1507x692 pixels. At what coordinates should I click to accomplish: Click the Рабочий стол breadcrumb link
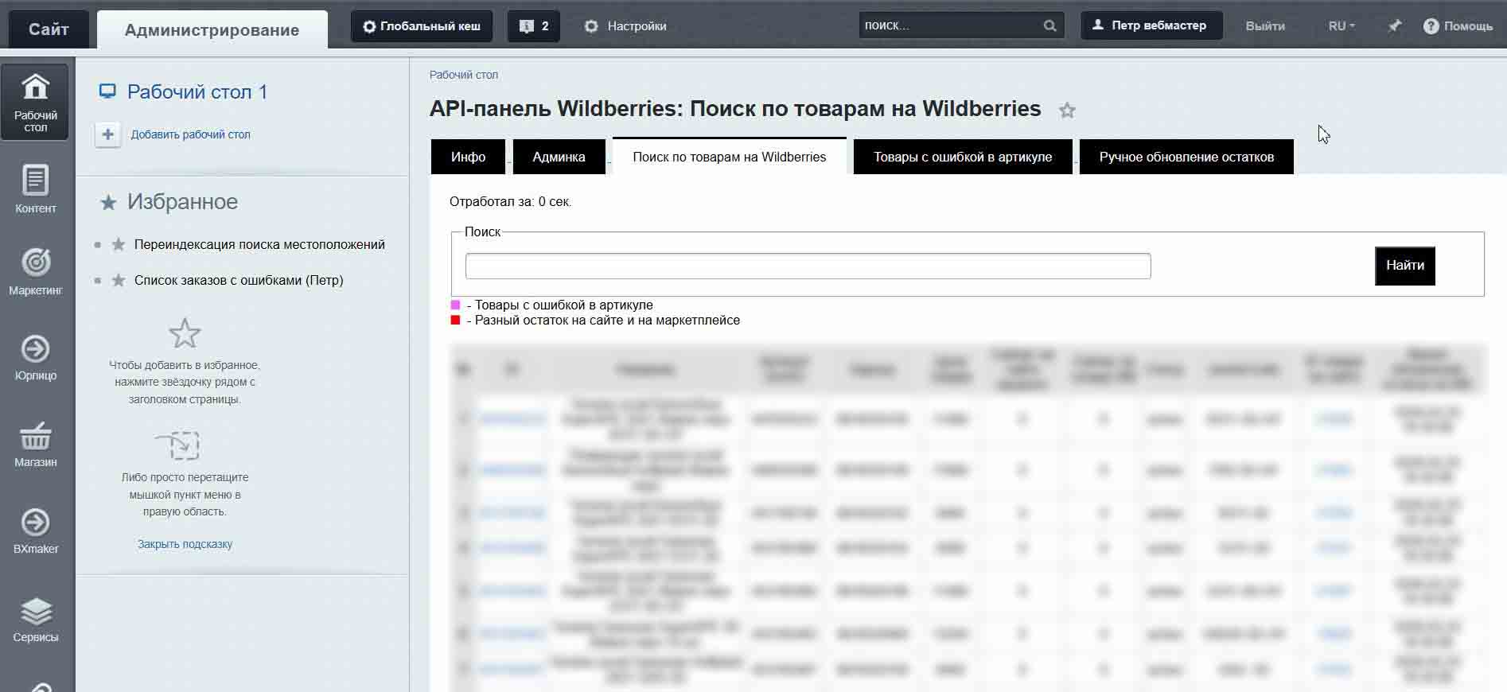coord(464,75)
